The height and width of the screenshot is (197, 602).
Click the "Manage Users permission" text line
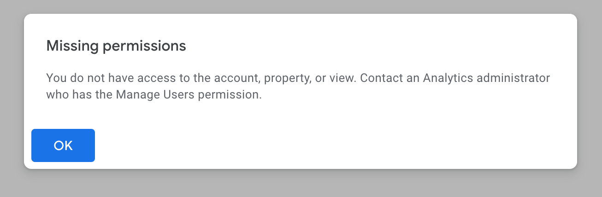pyautogui.click(x=154, y=95)
